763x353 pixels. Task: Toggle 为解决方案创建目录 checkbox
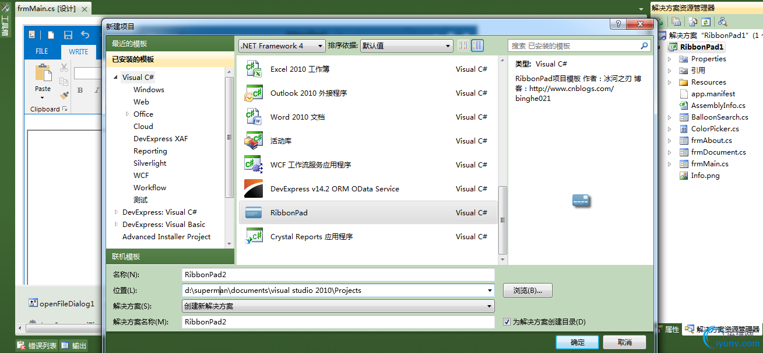point(507,321)
